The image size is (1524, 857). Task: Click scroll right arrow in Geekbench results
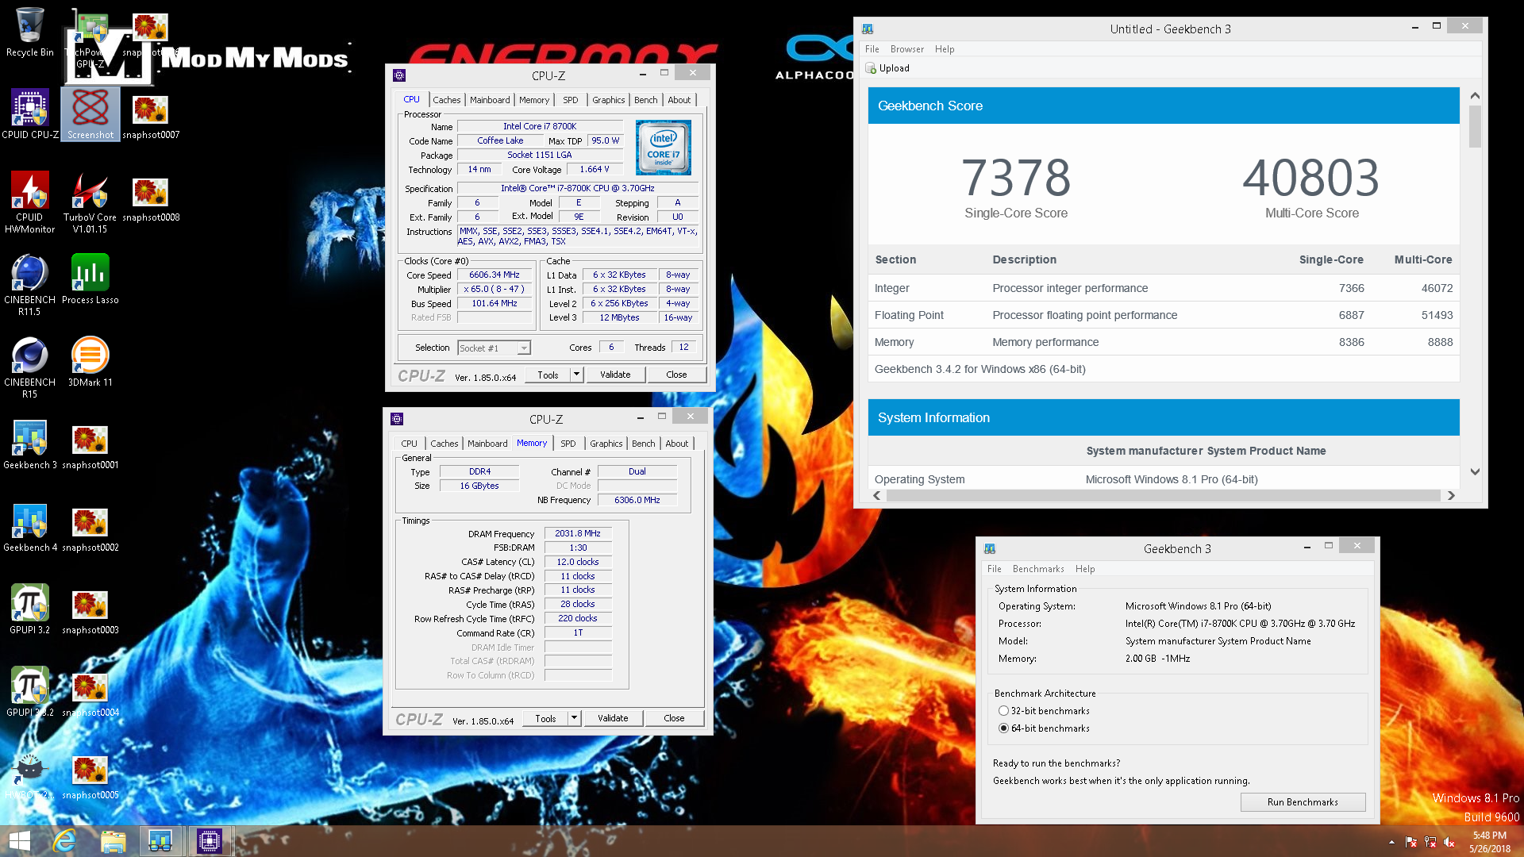click(x=1451, y=495)
